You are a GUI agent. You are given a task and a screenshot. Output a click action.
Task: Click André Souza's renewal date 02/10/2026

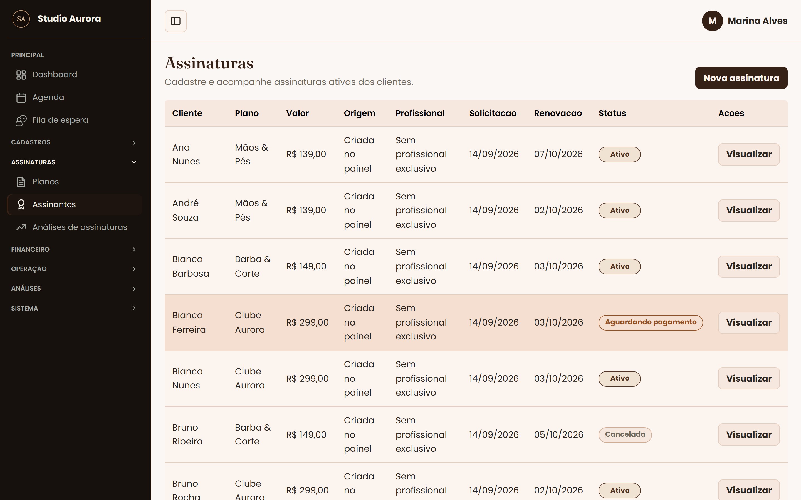[558, 210]
